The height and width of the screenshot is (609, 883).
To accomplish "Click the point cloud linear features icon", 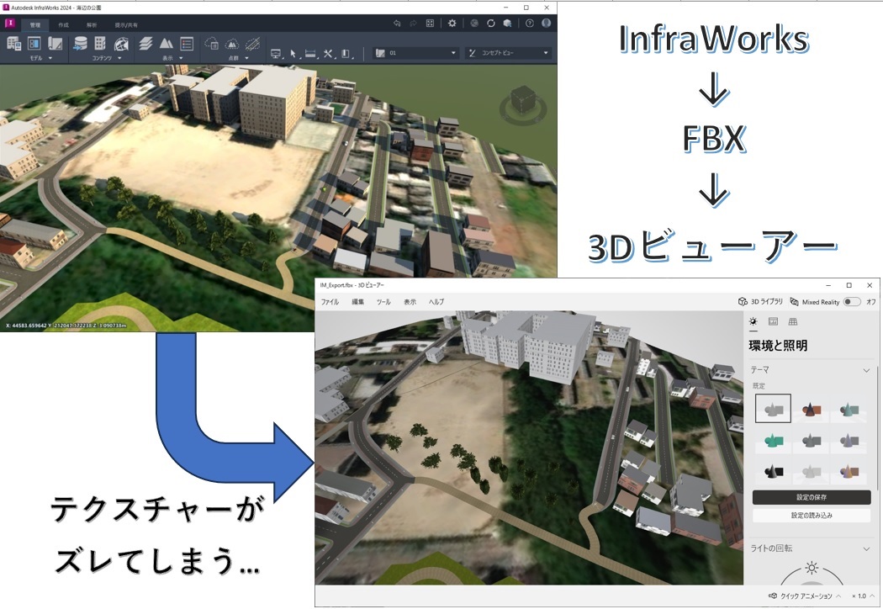I will point(252,44).
